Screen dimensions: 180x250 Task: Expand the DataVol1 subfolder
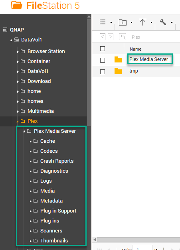18,72
